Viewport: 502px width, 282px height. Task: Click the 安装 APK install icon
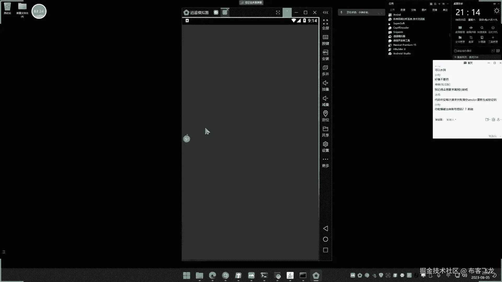[x=325, y=52]
